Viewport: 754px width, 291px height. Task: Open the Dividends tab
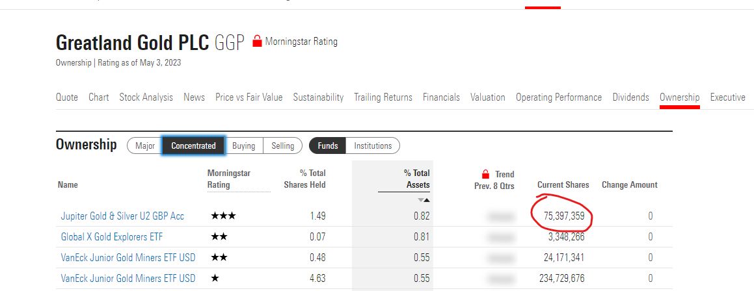pos(631,97)
